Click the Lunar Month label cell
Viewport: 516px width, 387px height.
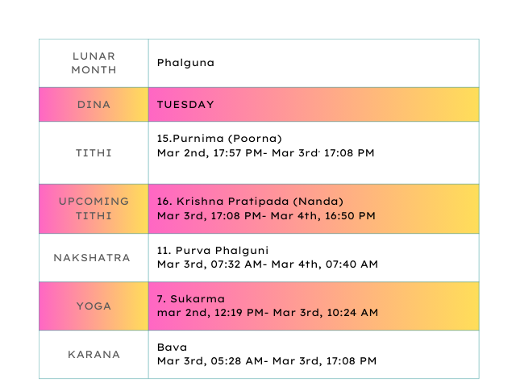(x=94, y=63)
